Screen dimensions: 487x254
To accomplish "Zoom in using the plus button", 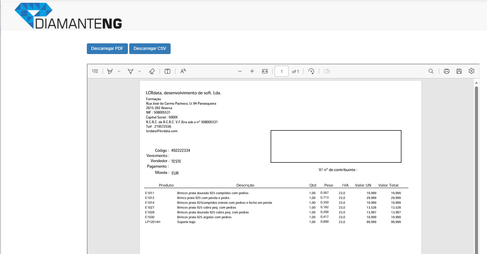I will [252, 71].
